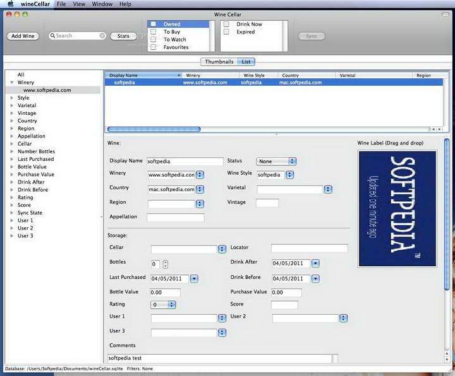
Task: Click the detail pane vertical scrollbar
Action: (x=447, y=214)
